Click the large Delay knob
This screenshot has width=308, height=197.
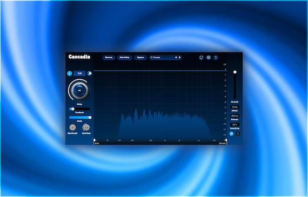point(79,90)
